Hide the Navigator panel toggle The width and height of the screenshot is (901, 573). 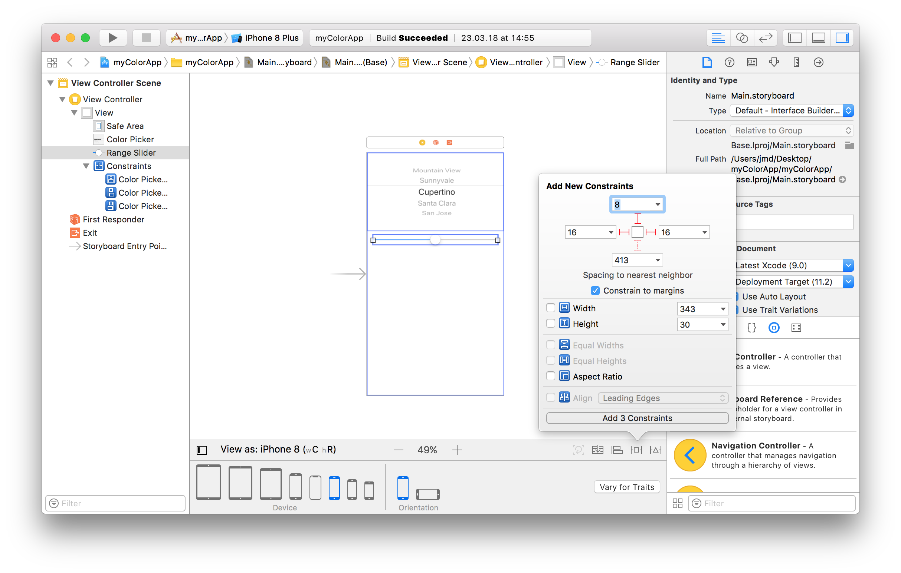click(x=794, y=38)
